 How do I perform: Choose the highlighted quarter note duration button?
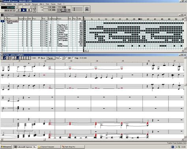[18, 58]
